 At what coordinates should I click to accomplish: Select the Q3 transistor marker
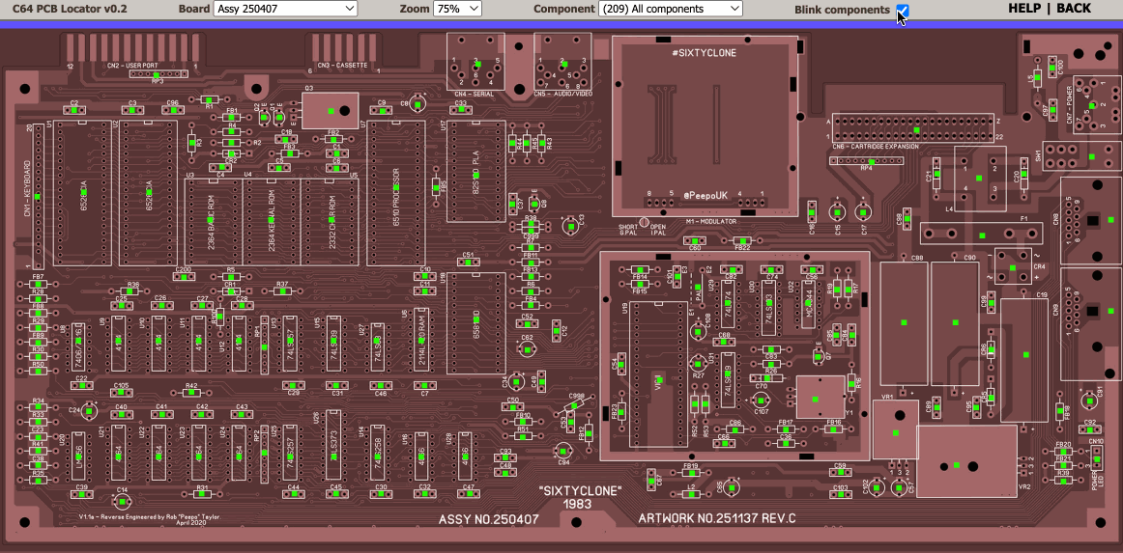pos(330,110)
